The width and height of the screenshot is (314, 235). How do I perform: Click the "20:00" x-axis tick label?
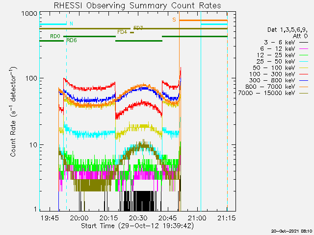pyautogui.click(x=79, y=218)
